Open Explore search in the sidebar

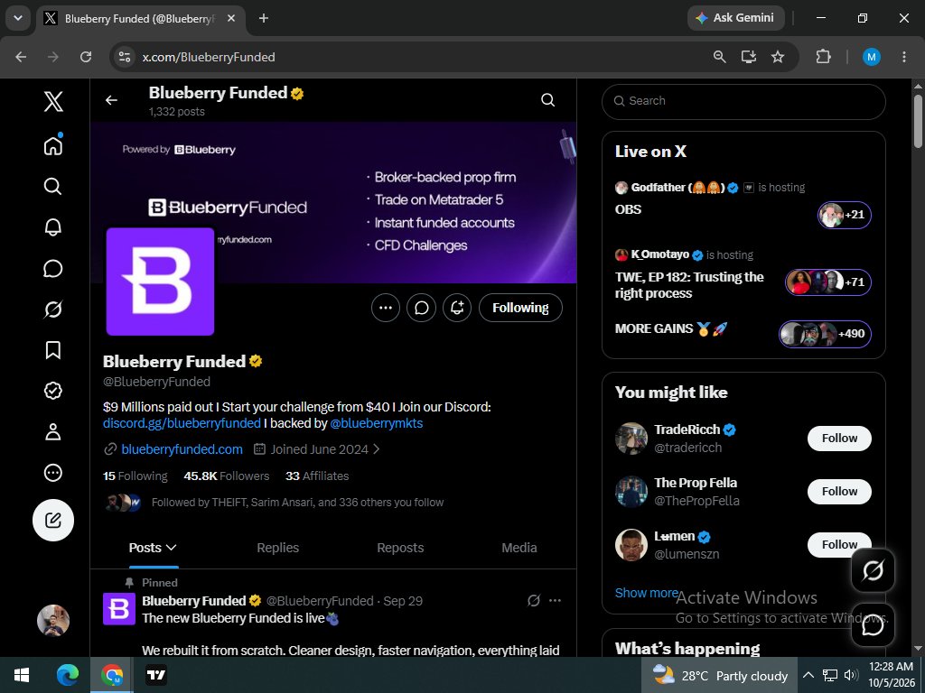click(53, 186)
